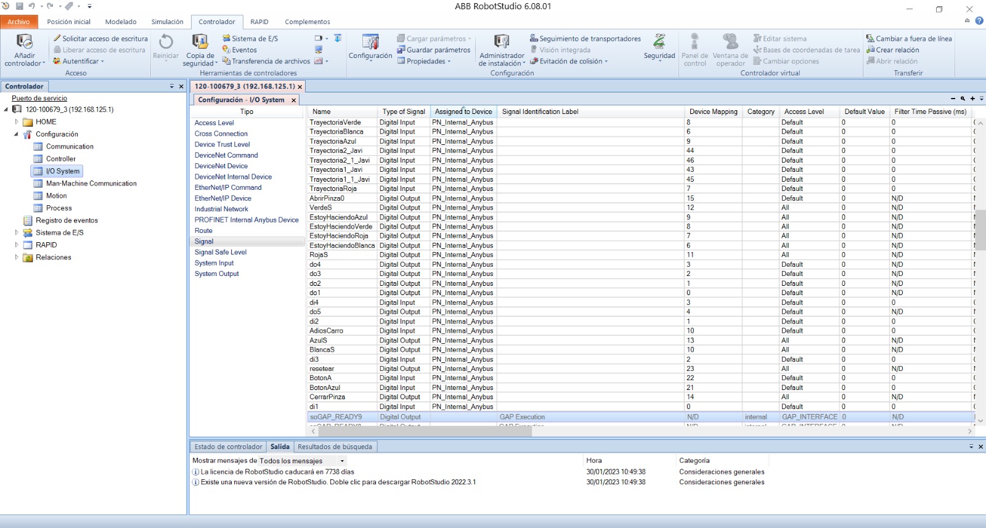Open the help question mark icon

979,20
